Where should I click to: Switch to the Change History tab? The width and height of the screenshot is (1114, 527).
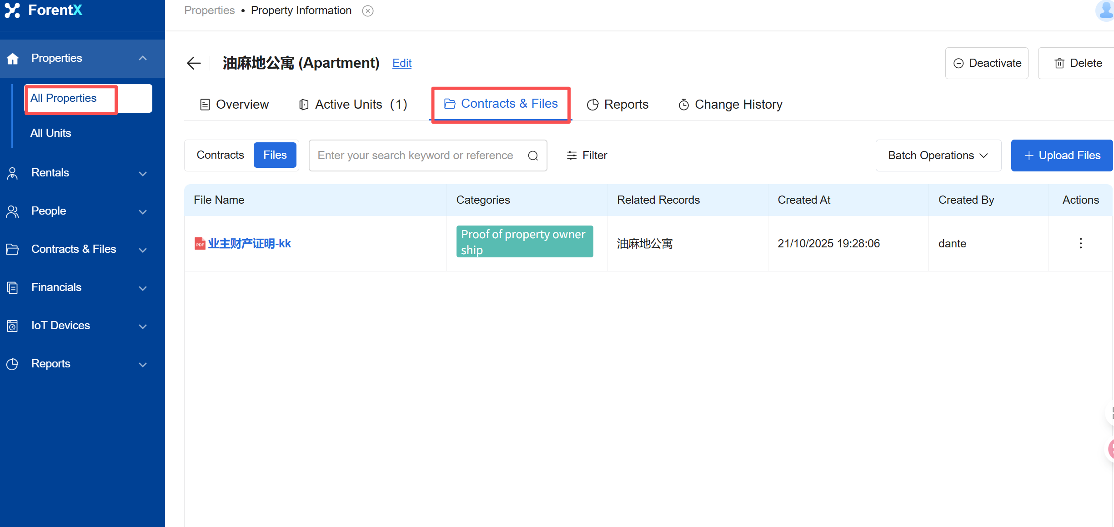pyautogui.click(x=730, y=105)
